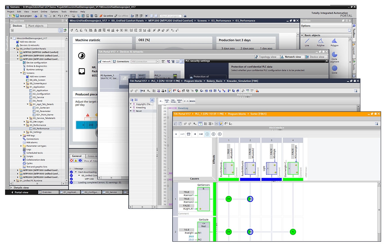Switch to the Plant objects tab
The image size is (386, 246).
pos(36,26)
